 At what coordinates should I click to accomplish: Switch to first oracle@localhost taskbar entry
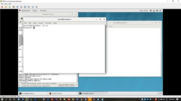pyautogui.click(x=33, y=93)
